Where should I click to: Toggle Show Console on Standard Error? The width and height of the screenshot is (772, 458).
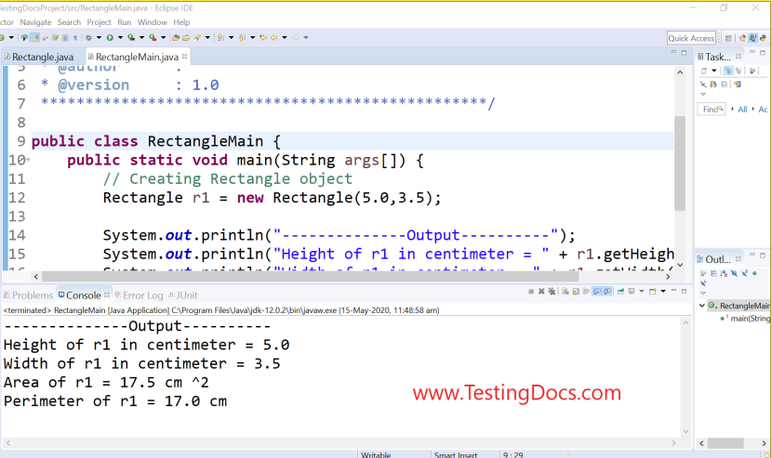click(x=607, y=291)
